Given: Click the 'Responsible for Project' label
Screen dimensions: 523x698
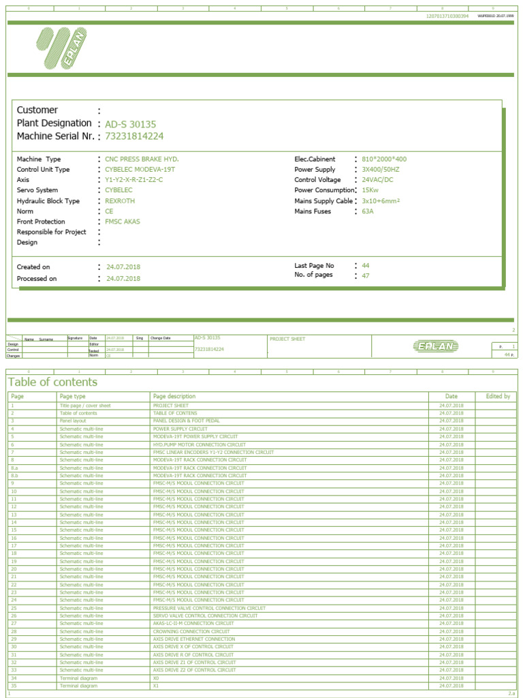Looking at the screenshot, I should [52, 232].
